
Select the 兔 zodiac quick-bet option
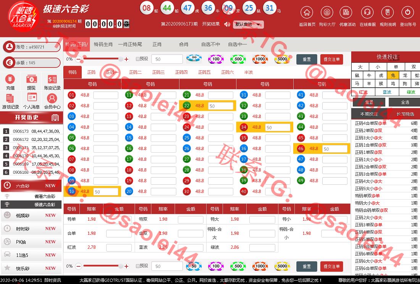tap(393, 76)
